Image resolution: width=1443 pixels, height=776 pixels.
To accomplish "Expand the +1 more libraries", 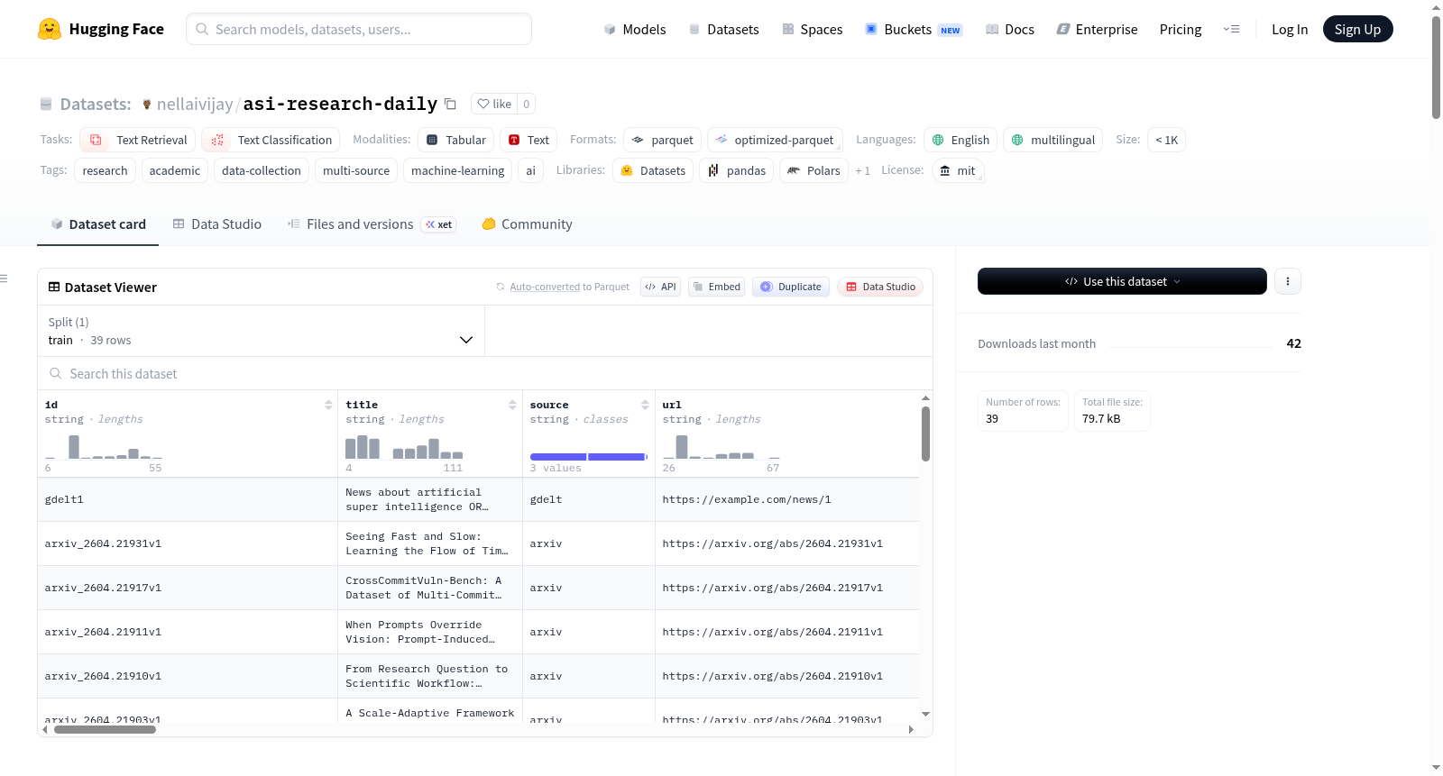I will coord(862,170).
